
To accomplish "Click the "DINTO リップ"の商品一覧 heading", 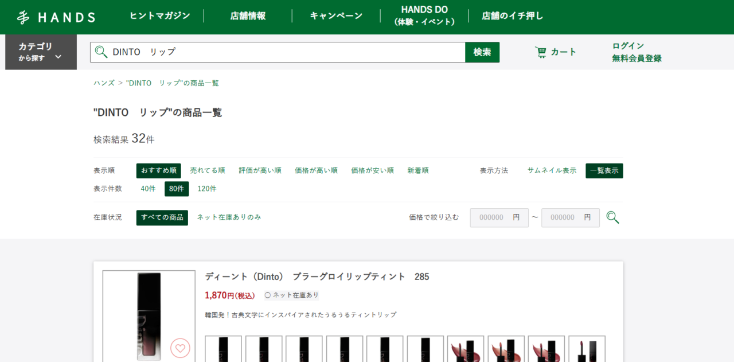I will click(158, 112).
